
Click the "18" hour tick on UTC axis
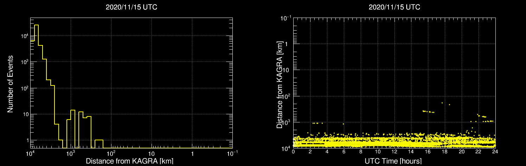coord(445,152)
